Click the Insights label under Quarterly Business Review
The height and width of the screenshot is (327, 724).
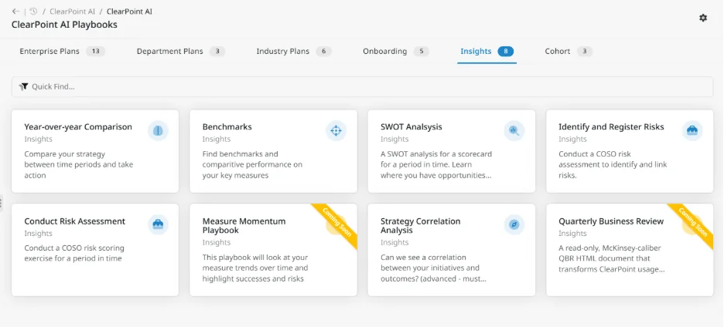[x=572, y=234]
